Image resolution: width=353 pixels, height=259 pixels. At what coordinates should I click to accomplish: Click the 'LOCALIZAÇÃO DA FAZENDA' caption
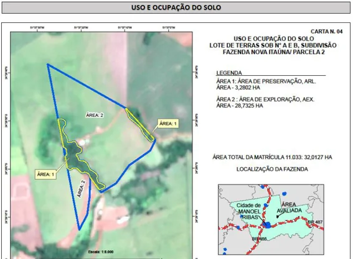[272, 169]
